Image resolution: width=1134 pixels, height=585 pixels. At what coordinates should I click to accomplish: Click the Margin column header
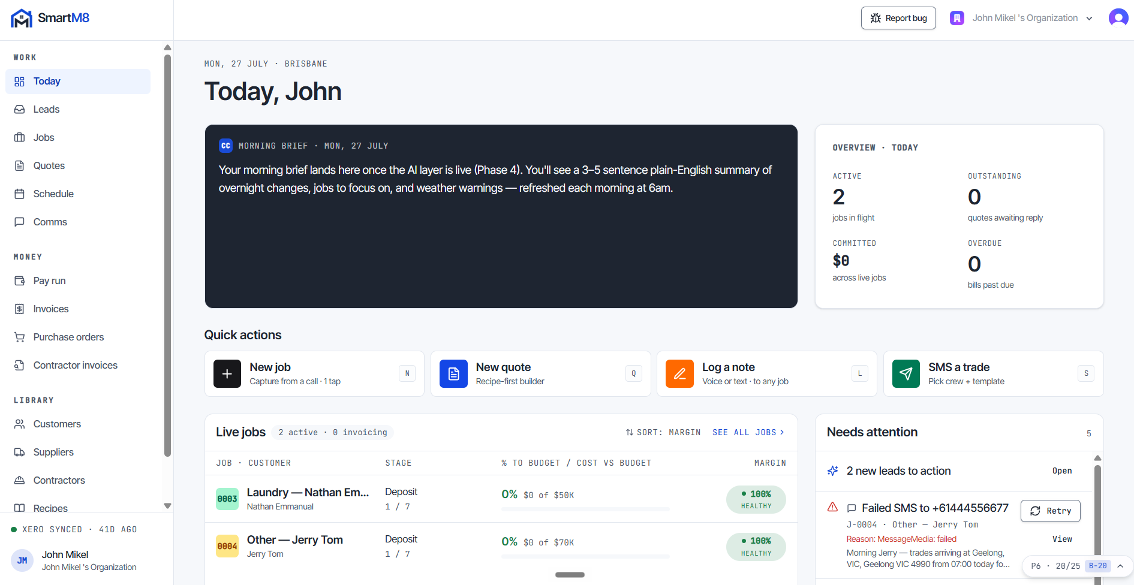pyautogui.click(x=770, y=463)
